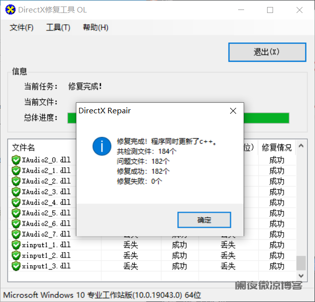Click shield icon beside XAudio2_7.dll
Image resolution: width=315 pixels, height=302 pixels.
pos(16,234)
